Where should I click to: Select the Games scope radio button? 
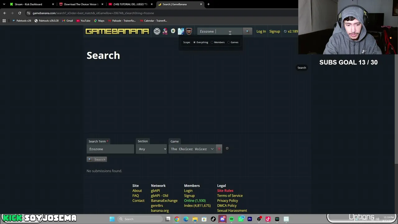coord(229,42)
